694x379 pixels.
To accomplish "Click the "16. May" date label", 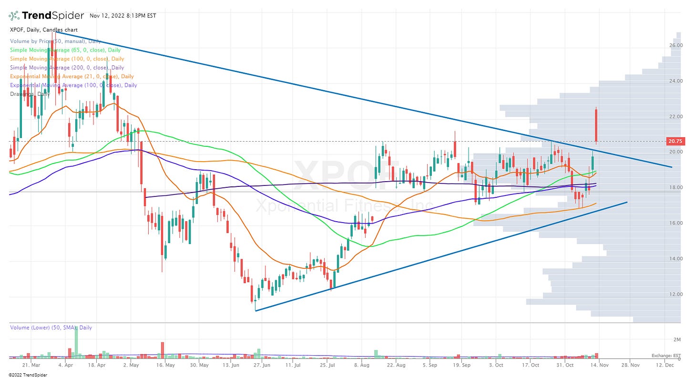I will [x=166, y=365].
